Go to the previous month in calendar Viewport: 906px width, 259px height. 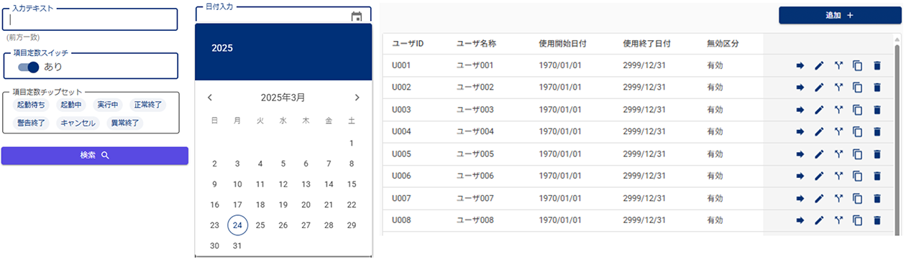[x=210, y=98]
